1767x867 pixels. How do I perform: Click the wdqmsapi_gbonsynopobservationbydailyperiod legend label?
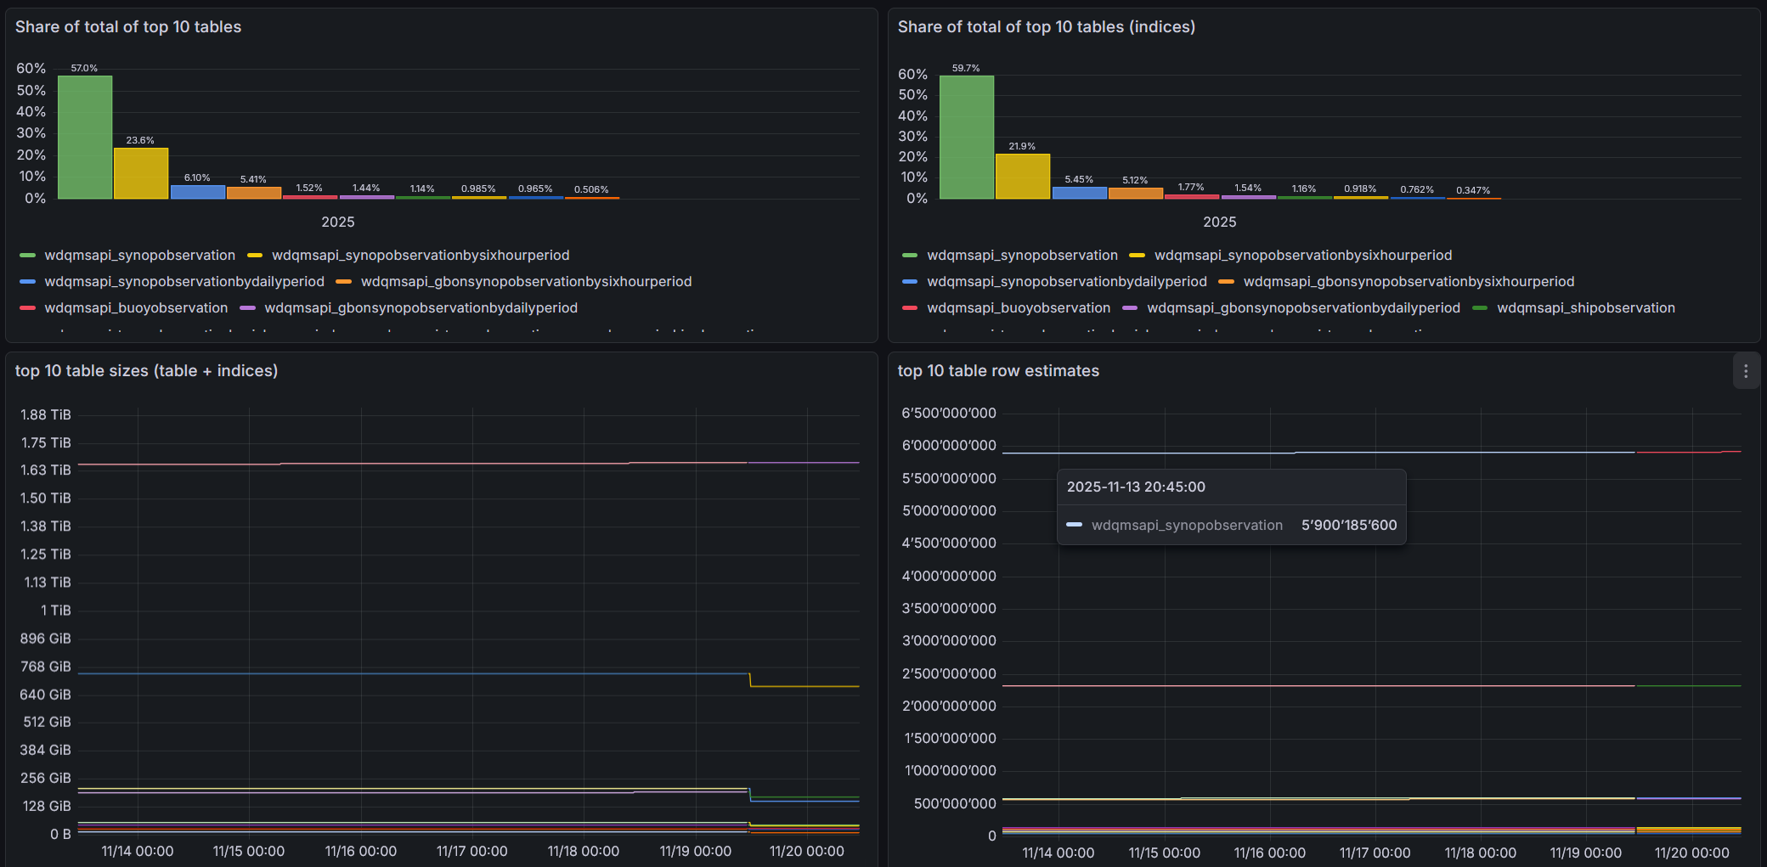tap(421, 307)
